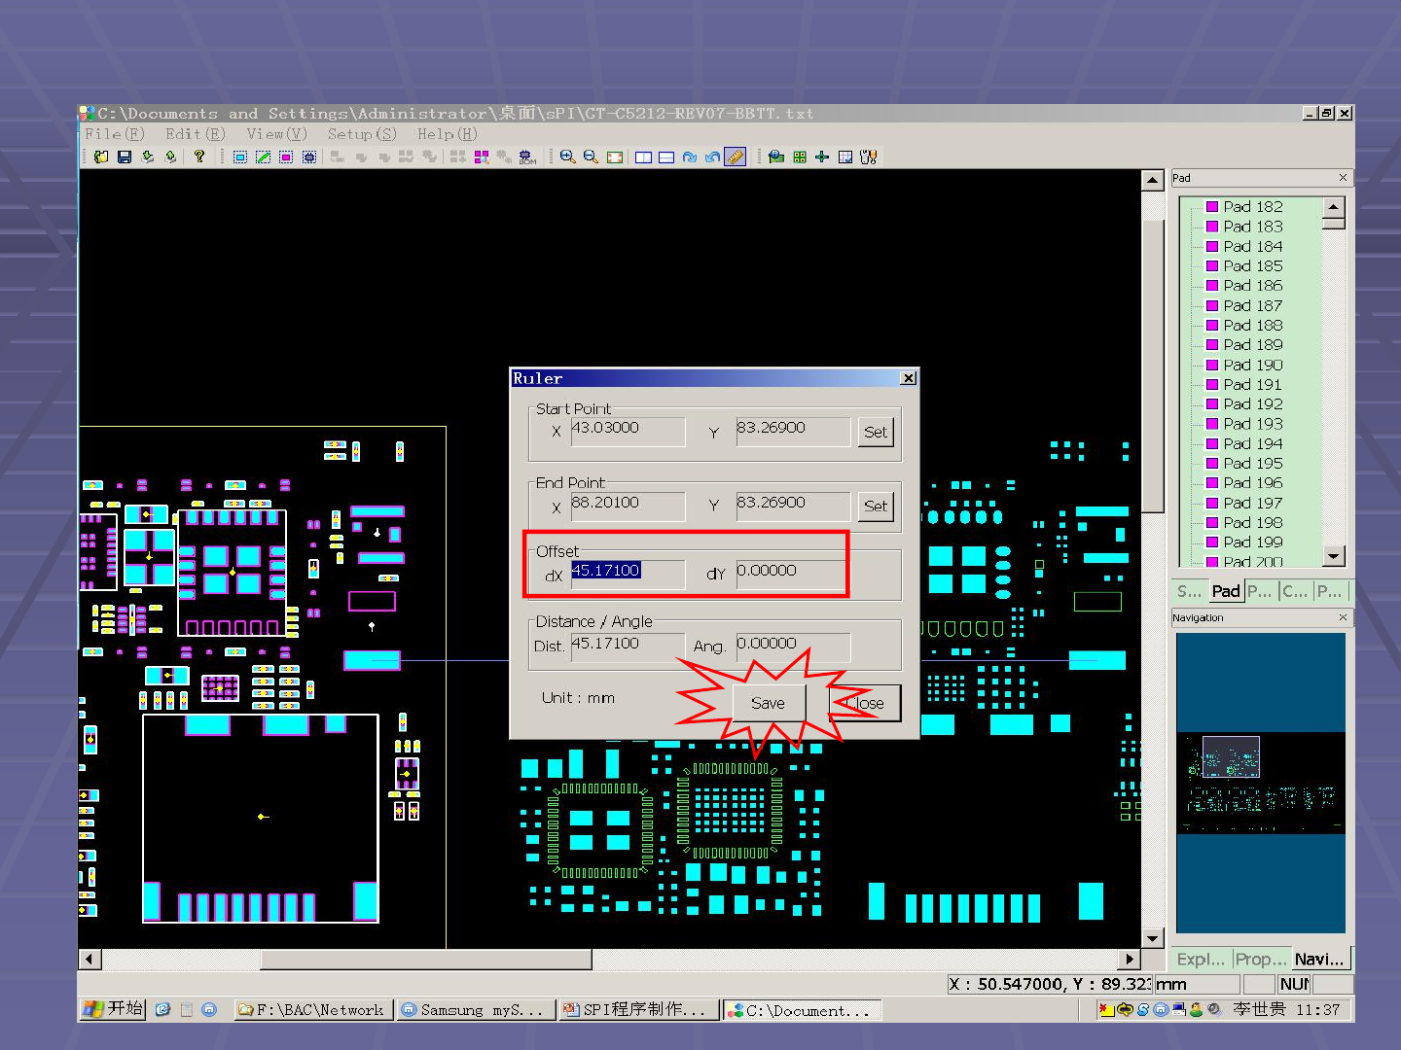Click canvas vertical scroll up arrow
Image resolution: width=1401 pixels, height=1050 pixels.
pyautogui.click(x=1152, y=181)
